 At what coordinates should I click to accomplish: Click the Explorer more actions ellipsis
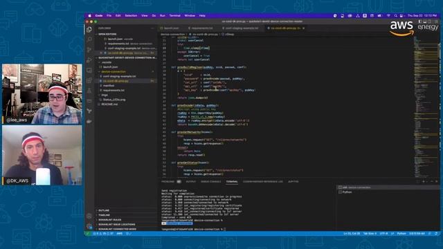pos(152,28)
